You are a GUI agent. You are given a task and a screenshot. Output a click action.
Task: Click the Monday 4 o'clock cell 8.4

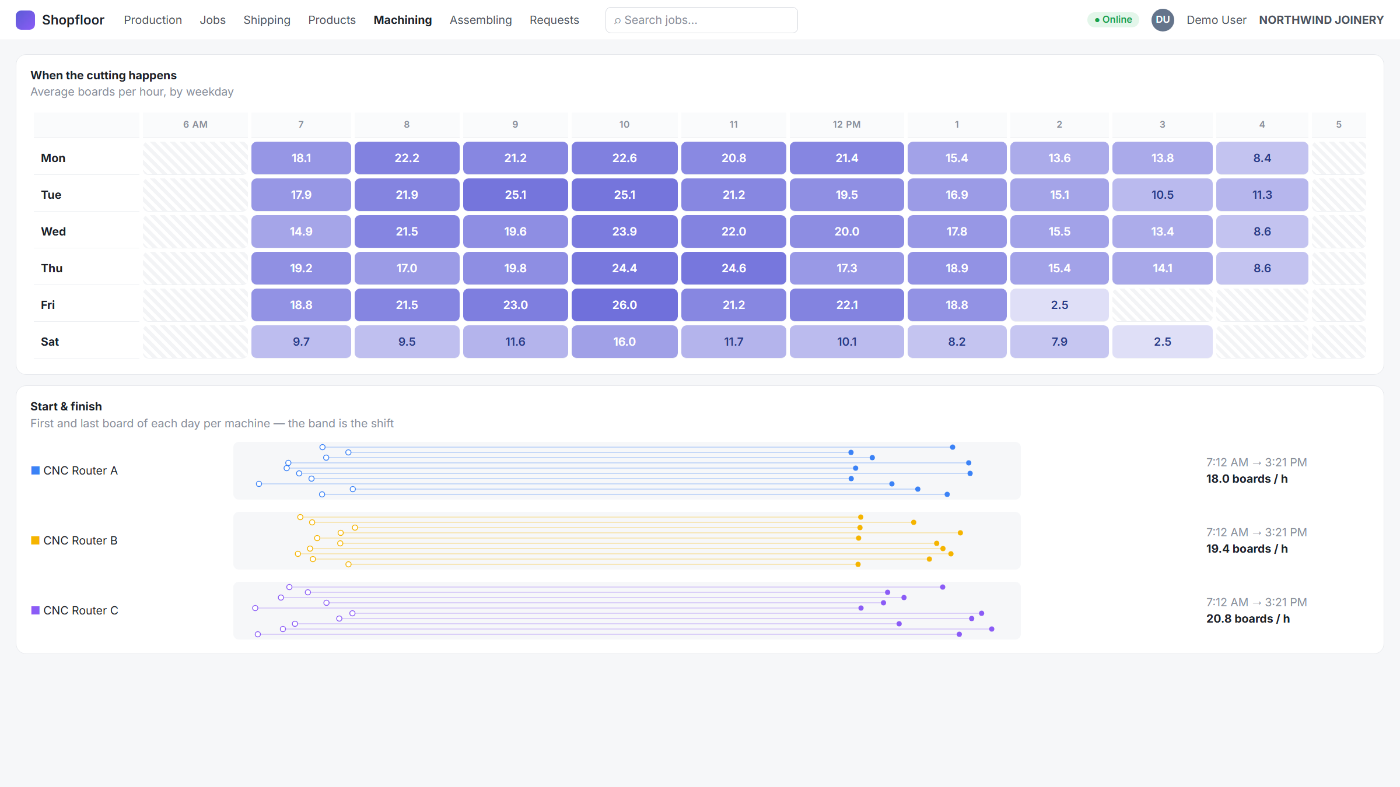1262,158
